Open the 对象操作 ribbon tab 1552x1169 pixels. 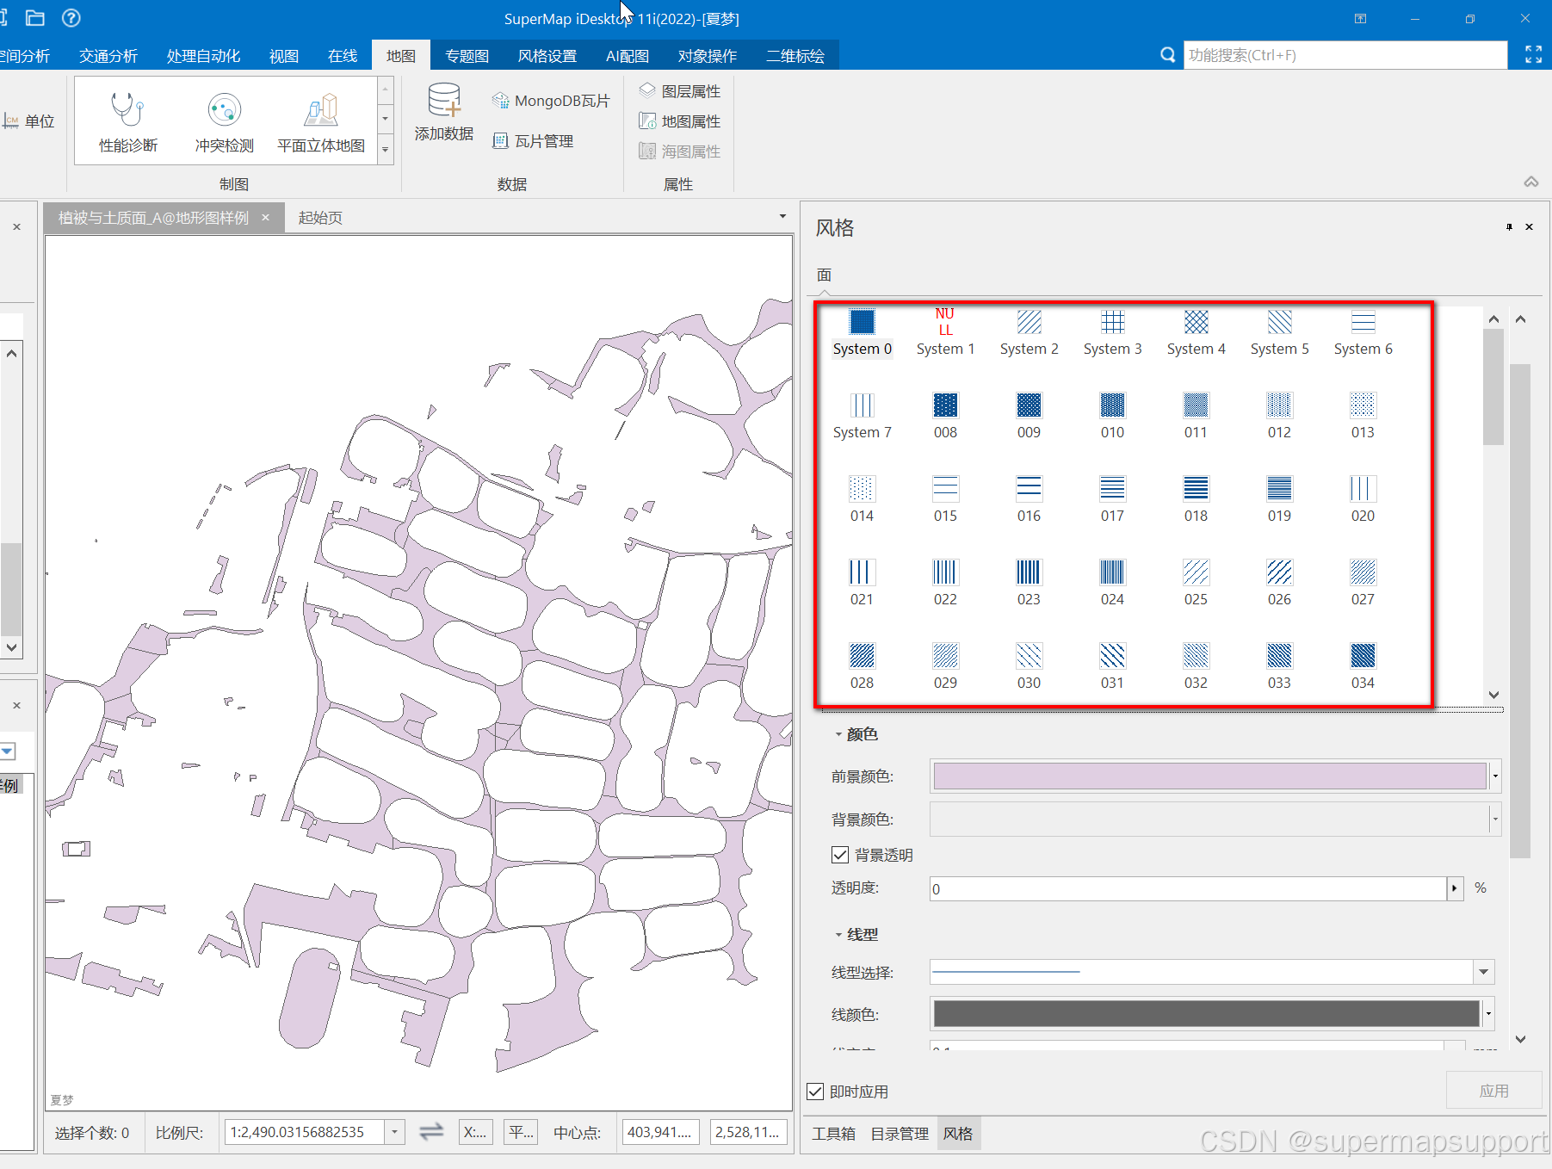coord(708,56)
